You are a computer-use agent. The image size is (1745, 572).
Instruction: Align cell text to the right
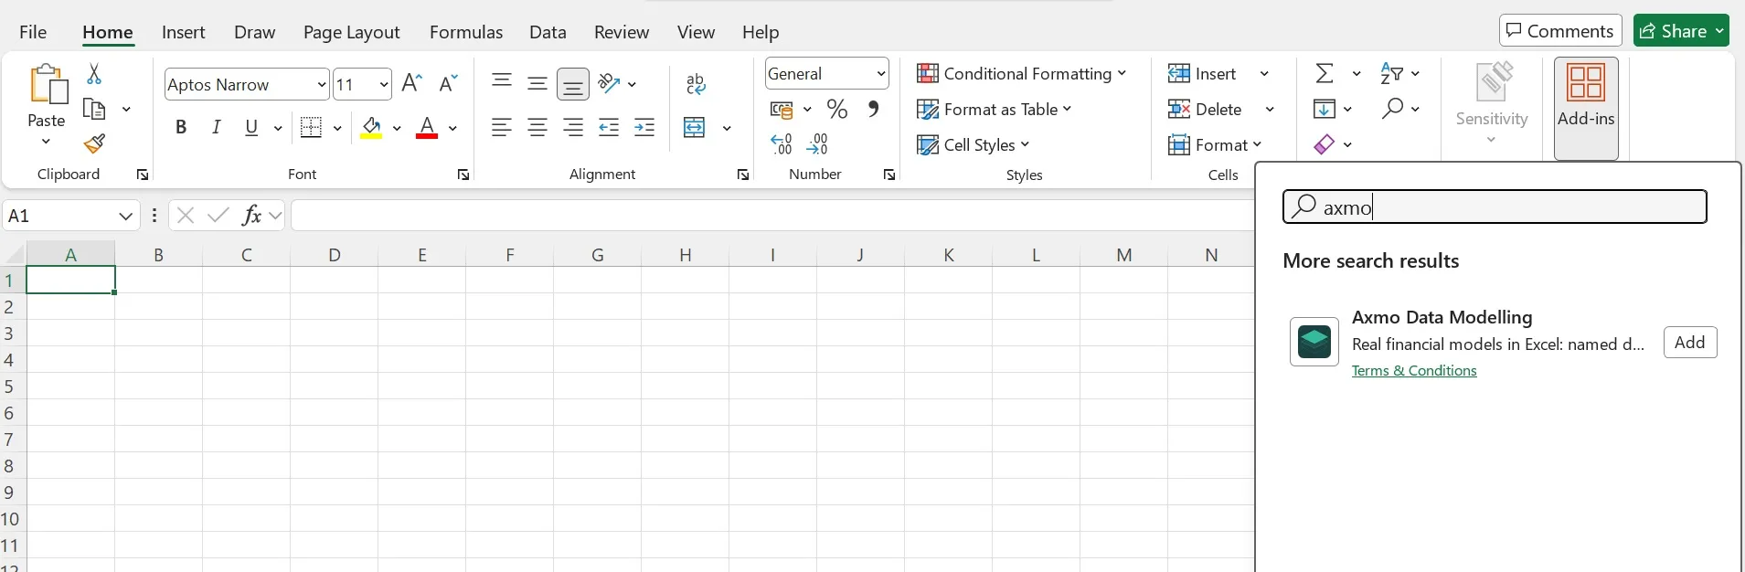click(573, 127)
